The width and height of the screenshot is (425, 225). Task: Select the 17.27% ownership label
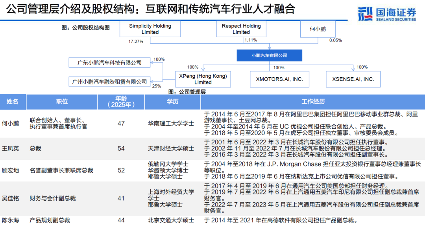pyautogui.click(x=136, y=41)
